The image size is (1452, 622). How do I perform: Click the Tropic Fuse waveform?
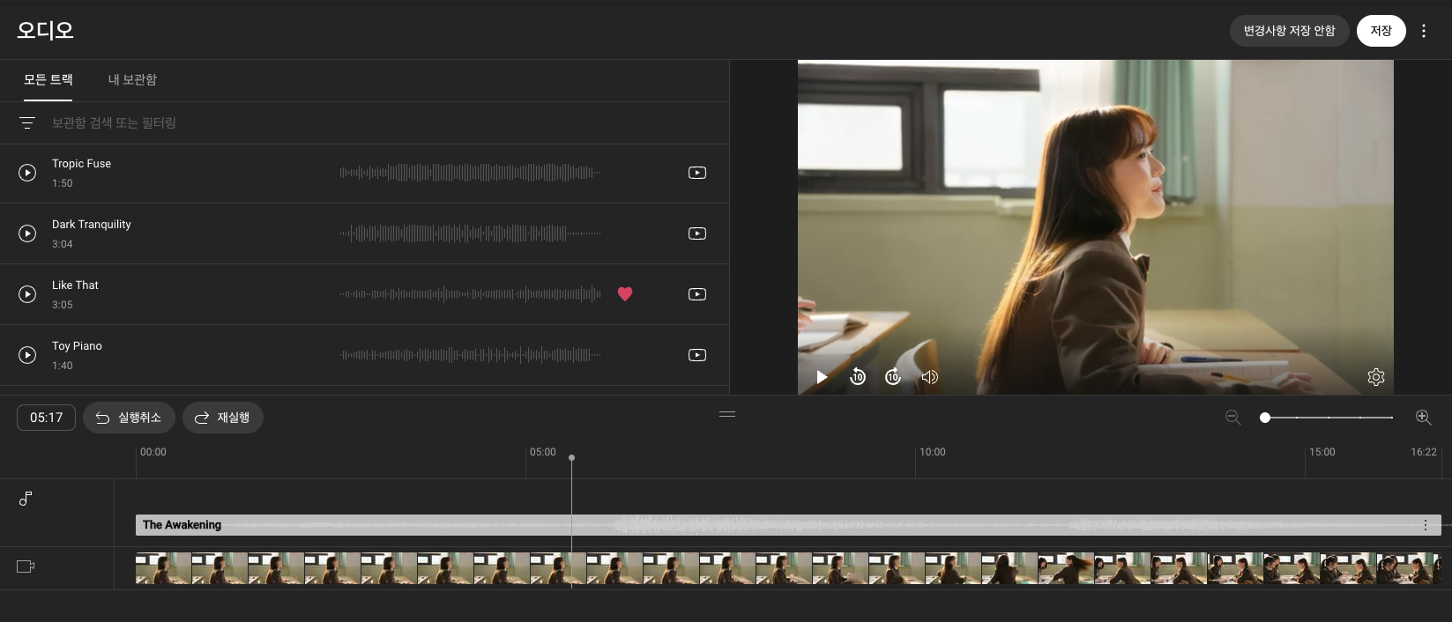coord(470,173)
